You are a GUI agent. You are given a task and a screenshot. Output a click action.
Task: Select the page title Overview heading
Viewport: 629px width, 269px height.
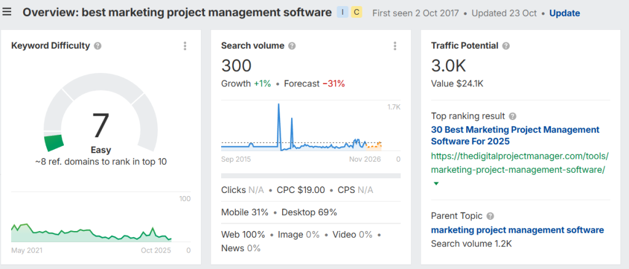[177, 12]
